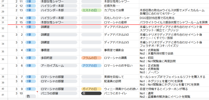Select row header 37
Screen dimensions: 209x100
coord(4,69)
